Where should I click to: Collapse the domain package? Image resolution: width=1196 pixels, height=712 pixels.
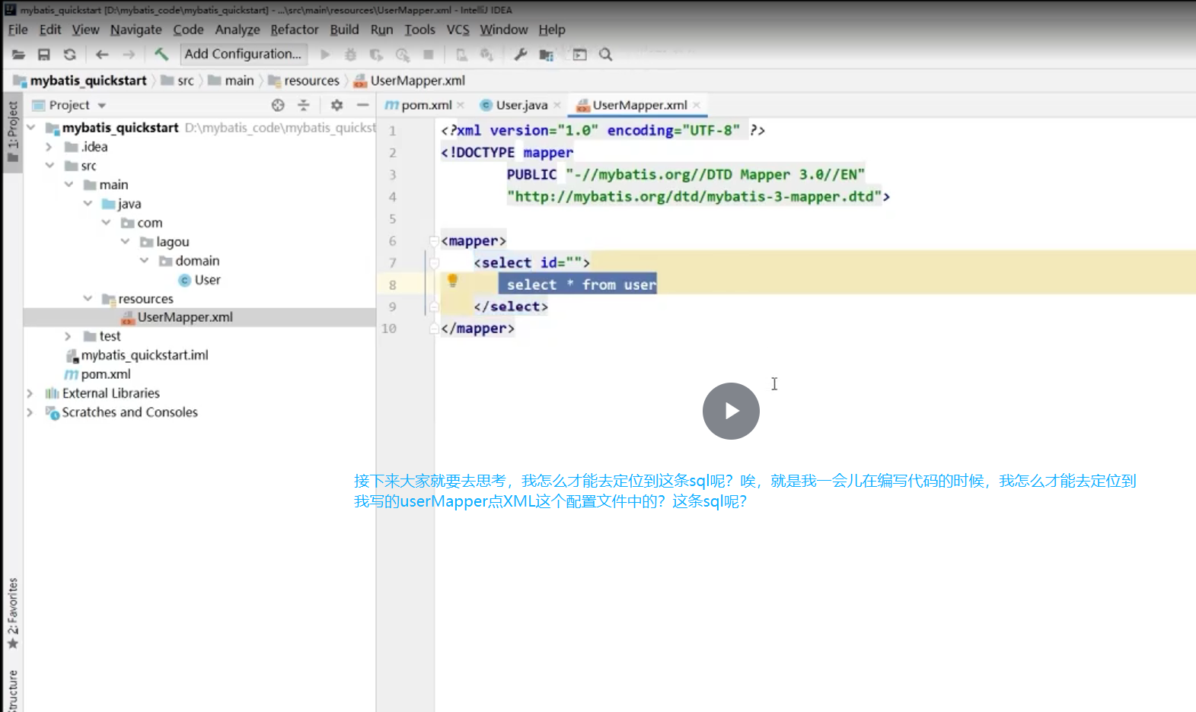tap(144, 261)
